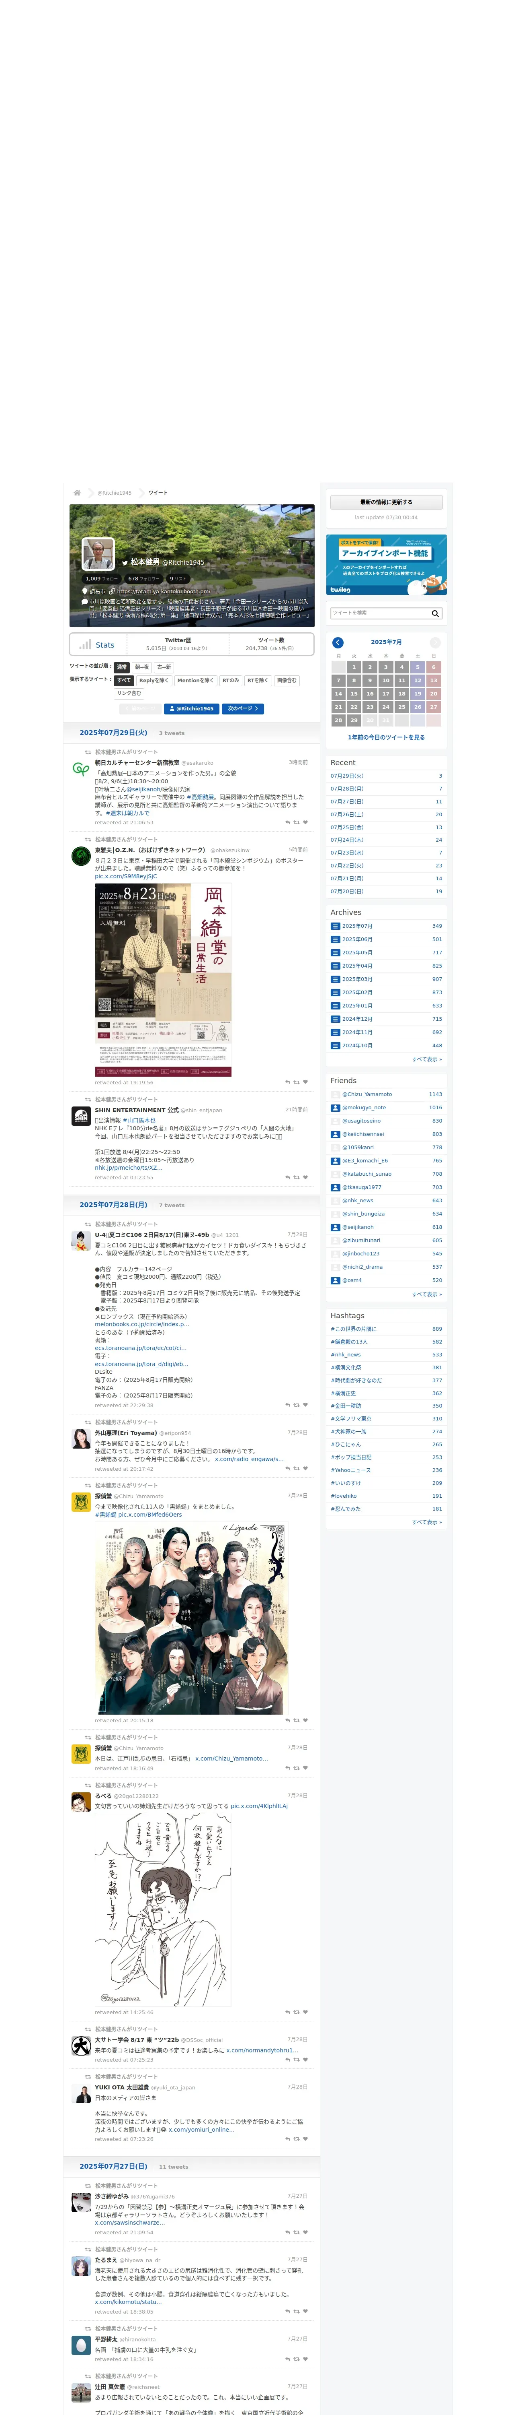
Task: Open the ツイート breadcrumb item
Action: pyautogui.click(x=158, y=492)
